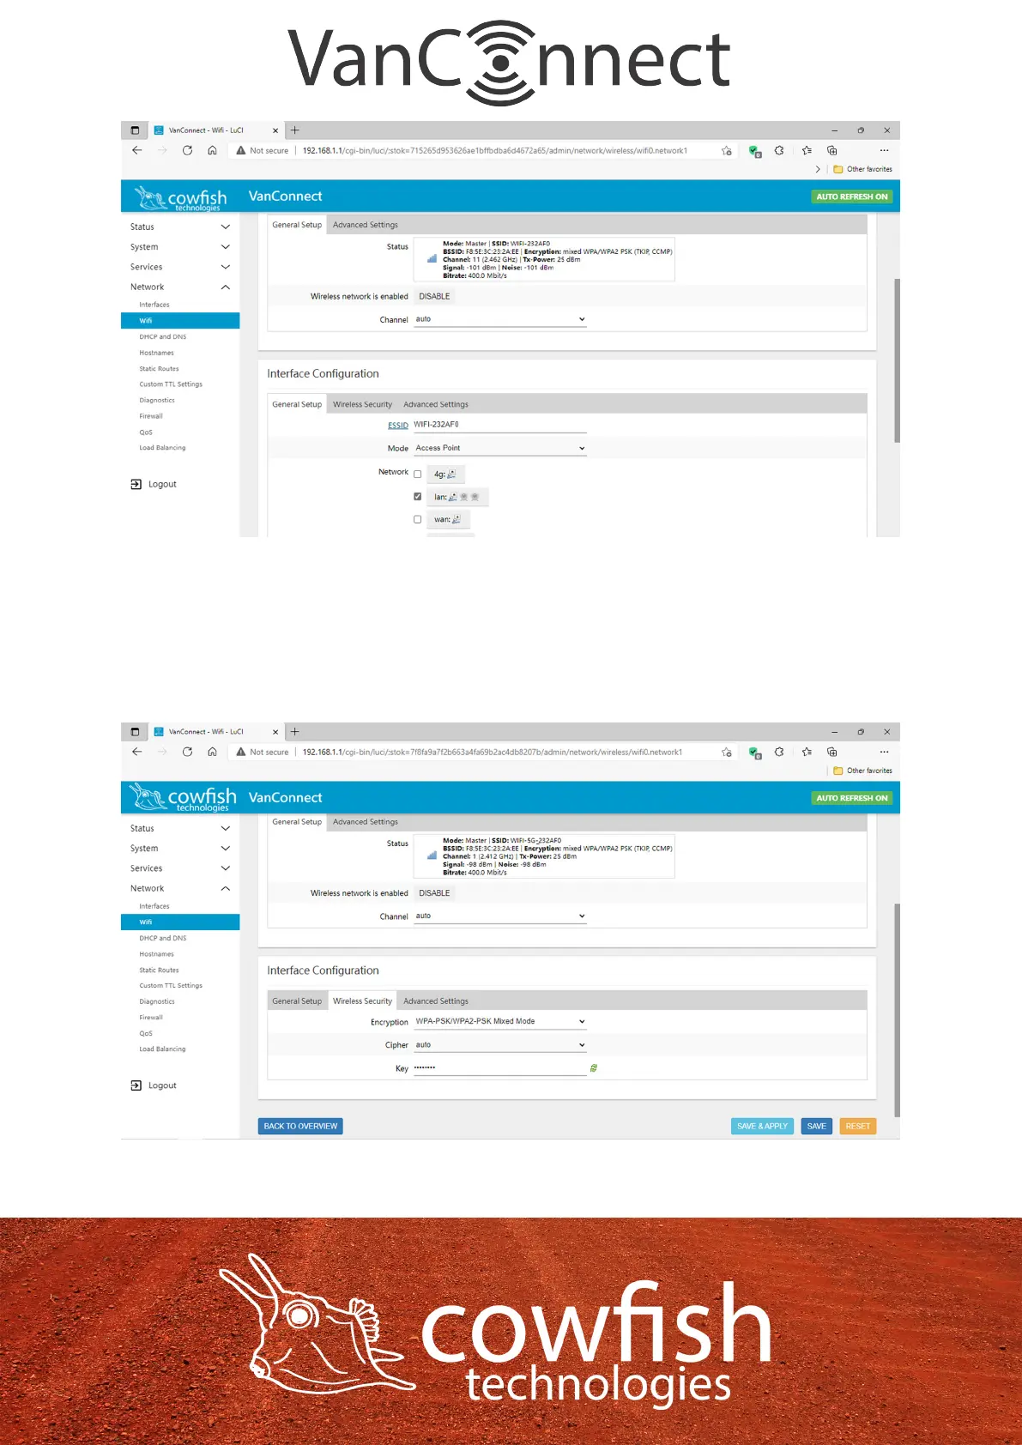Viewport: 1022px width, 1445px height.
Task: Click the address bar in lower browser
Action: pyautogui.click(x=485, y=752)
